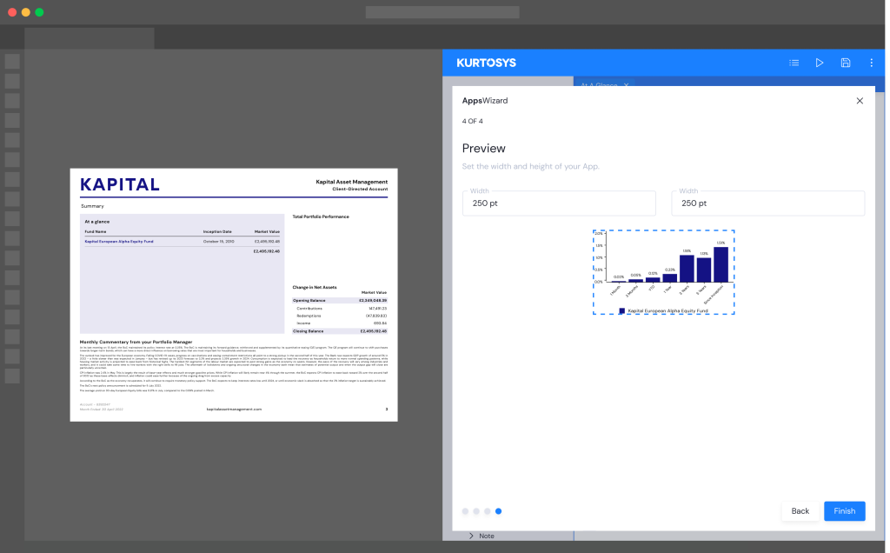Click the Change in Net Assets heading
The width and height of the screenshot is (890, 553).
[x=315, y=287]
